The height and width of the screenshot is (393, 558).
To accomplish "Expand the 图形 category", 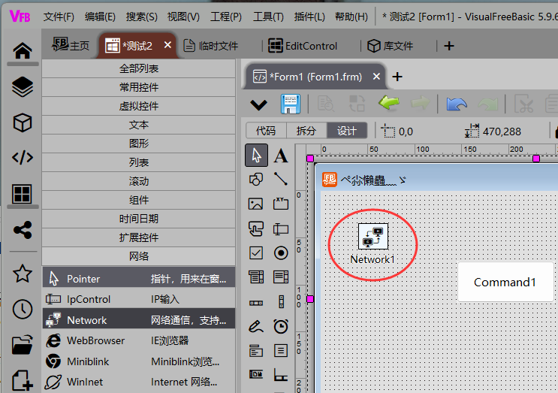I will [x=139, y=144].
